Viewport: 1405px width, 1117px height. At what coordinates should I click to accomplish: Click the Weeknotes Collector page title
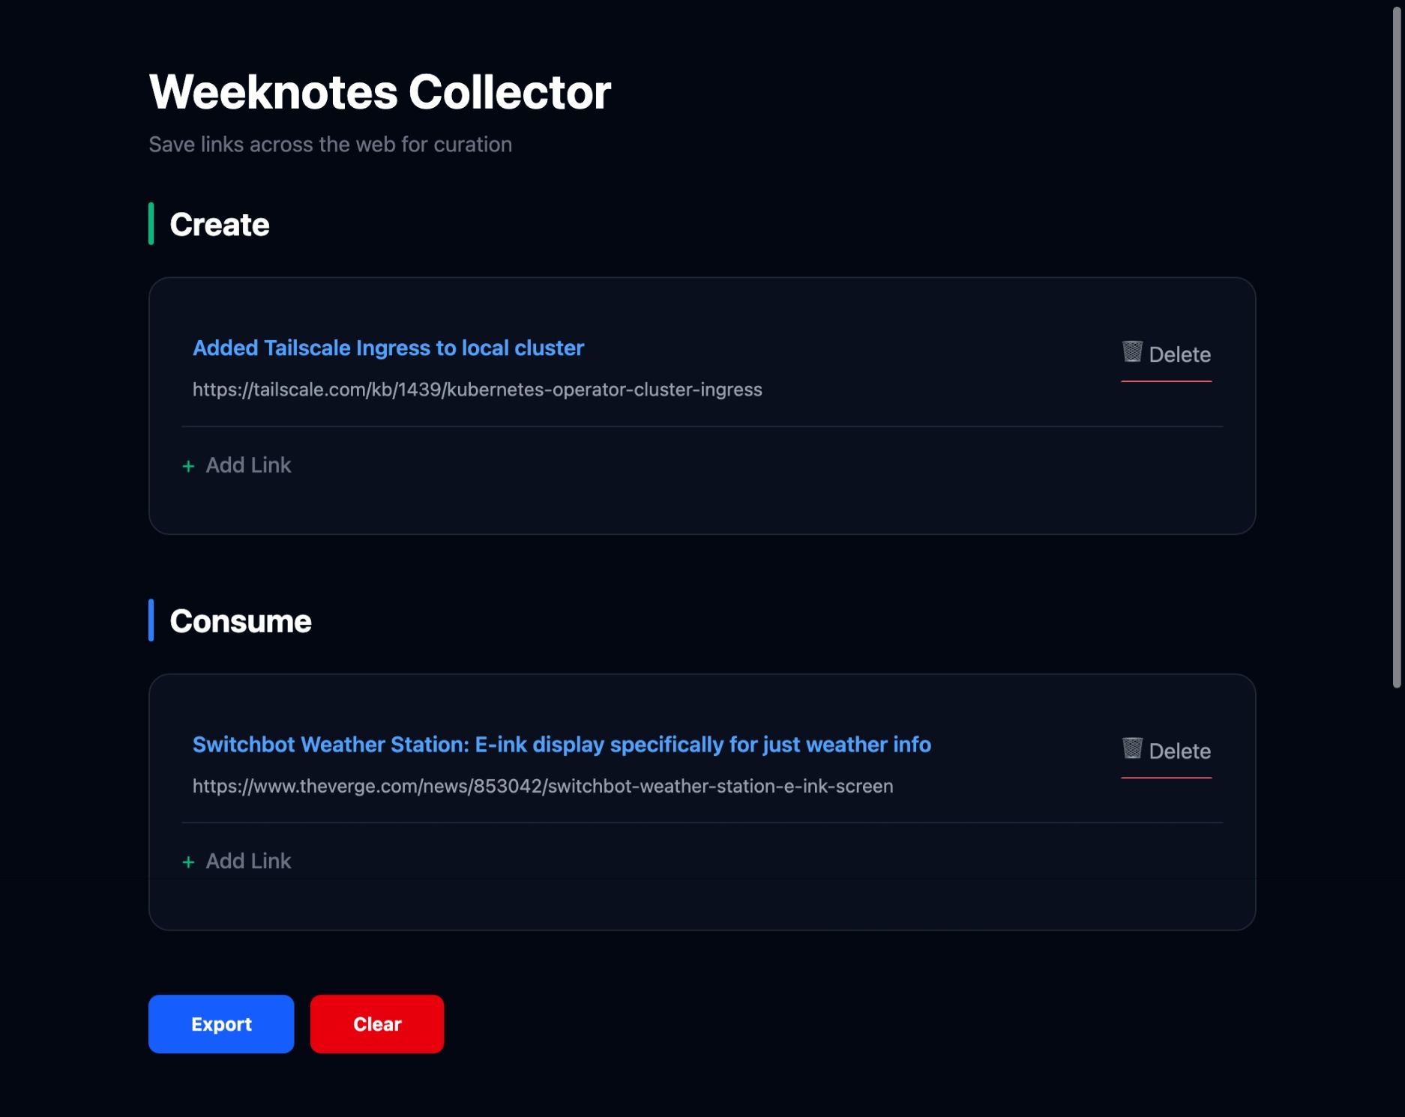(379, 92)
